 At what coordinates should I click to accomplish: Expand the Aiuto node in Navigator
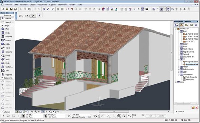point(176,82)
